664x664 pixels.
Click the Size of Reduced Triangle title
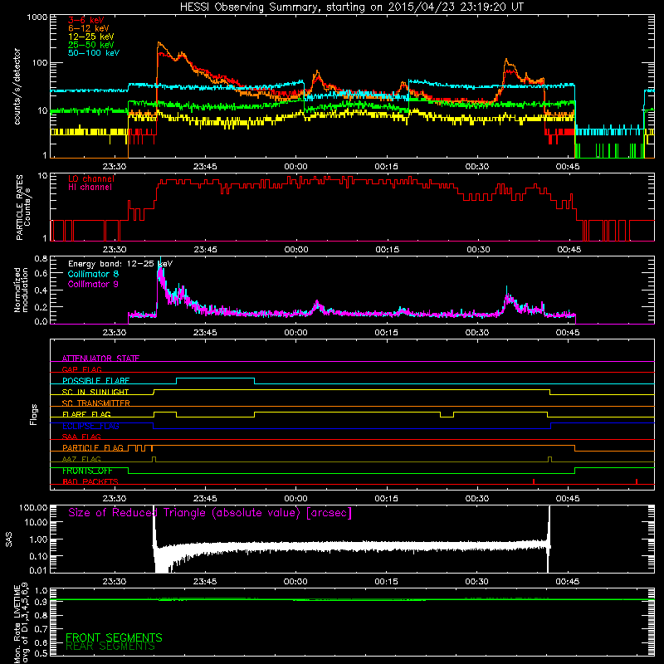[x=210, y=513]
